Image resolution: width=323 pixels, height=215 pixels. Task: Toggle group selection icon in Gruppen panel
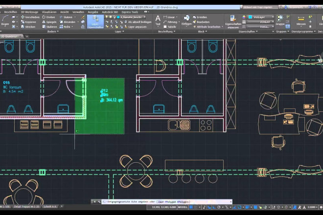288,26
